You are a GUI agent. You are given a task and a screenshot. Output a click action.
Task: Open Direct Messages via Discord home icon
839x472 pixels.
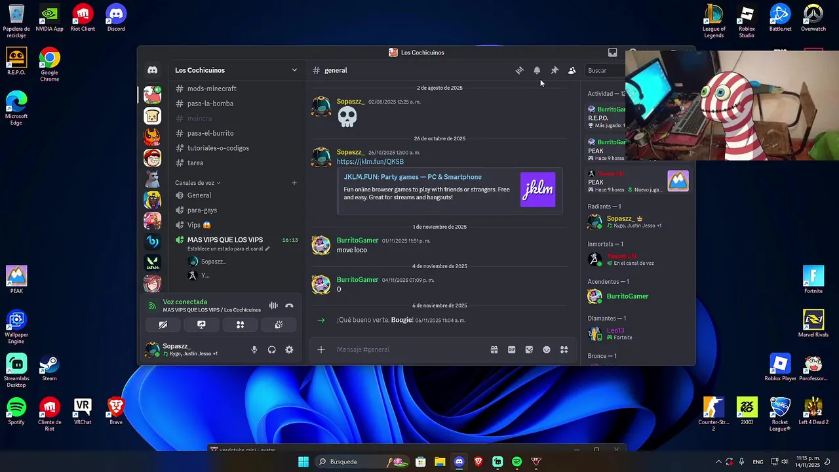(x=152, y=70)
